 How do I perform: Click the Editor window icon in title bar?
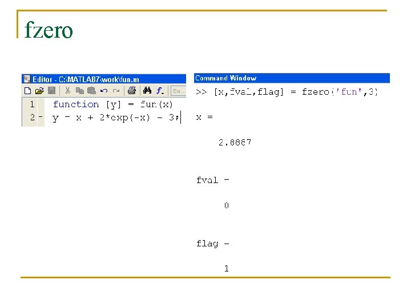coord(26,79)
